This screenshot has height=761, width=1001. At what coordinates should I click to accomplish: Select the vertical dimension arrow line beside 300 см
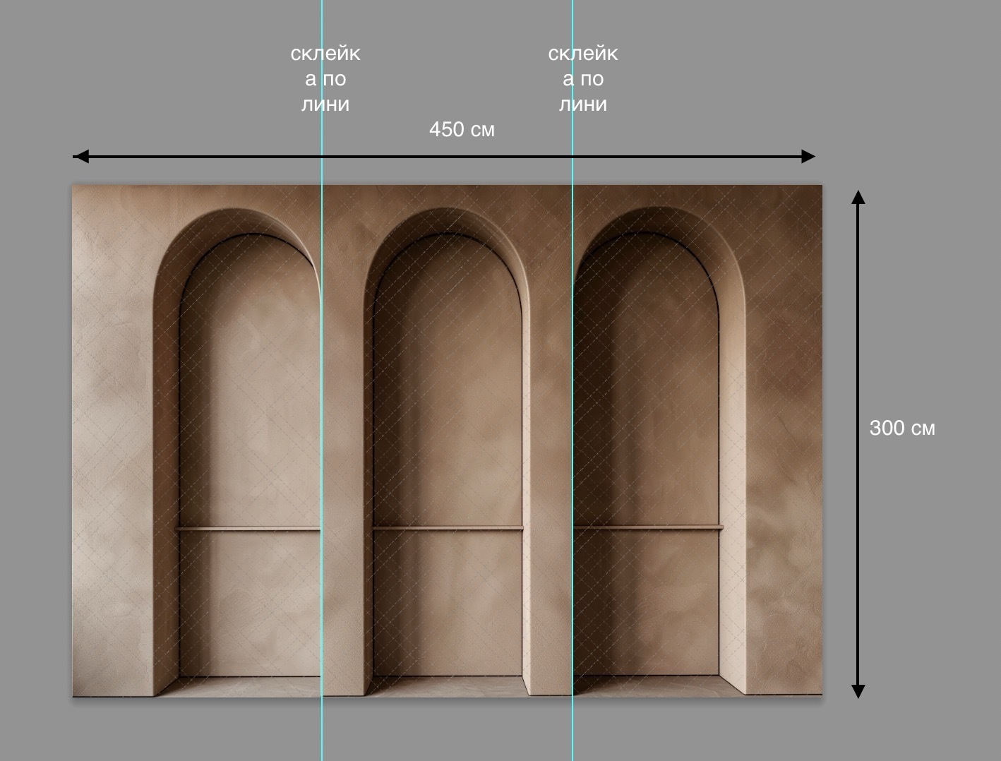point(858,444)
